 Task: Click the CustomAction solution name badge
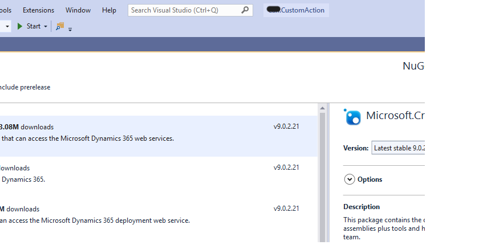pos(297,10)
